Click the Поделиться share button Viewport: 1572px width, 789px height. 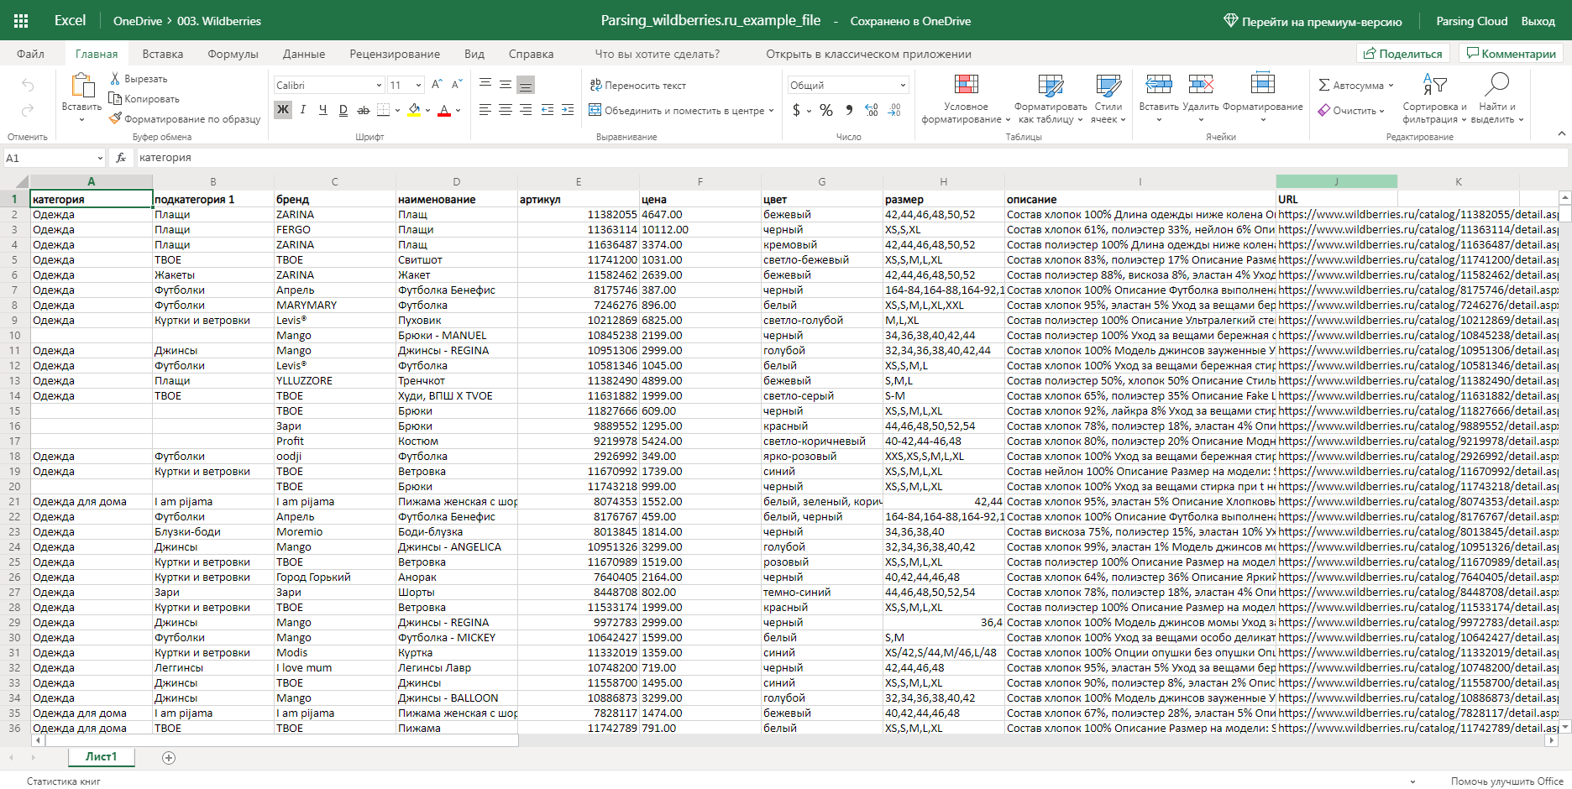[x=1402, y=54]
